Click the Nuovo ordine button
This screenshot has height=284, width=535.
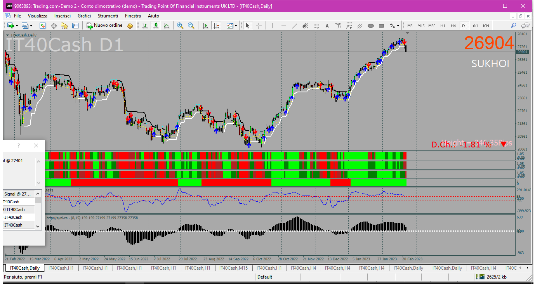pyautogui.click(x=104, y=26)
